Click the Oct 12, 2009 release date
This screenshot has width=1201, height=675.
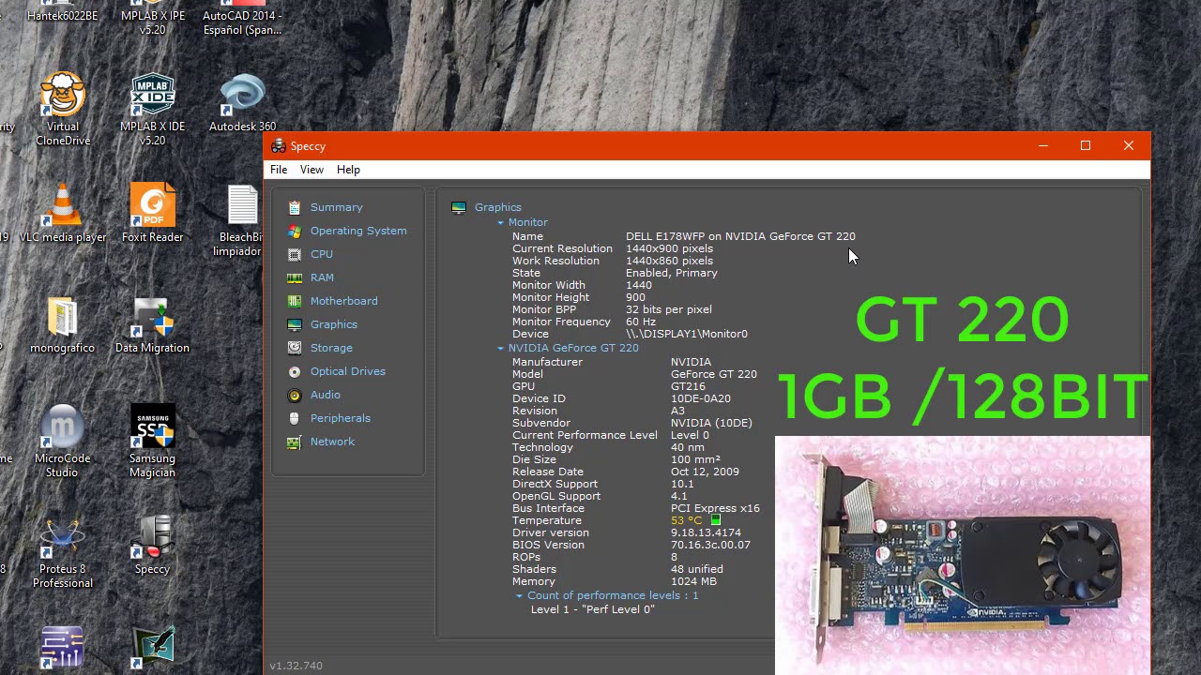click(705, 472)
